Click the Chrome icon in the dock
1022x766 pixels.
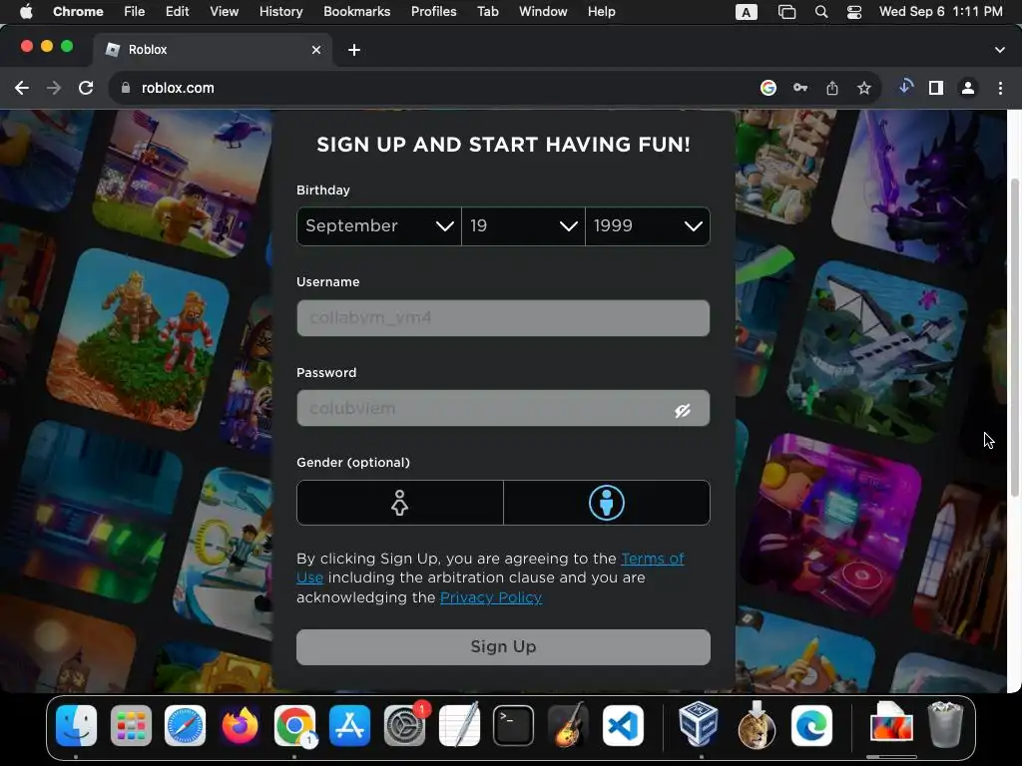click(294, 725)
